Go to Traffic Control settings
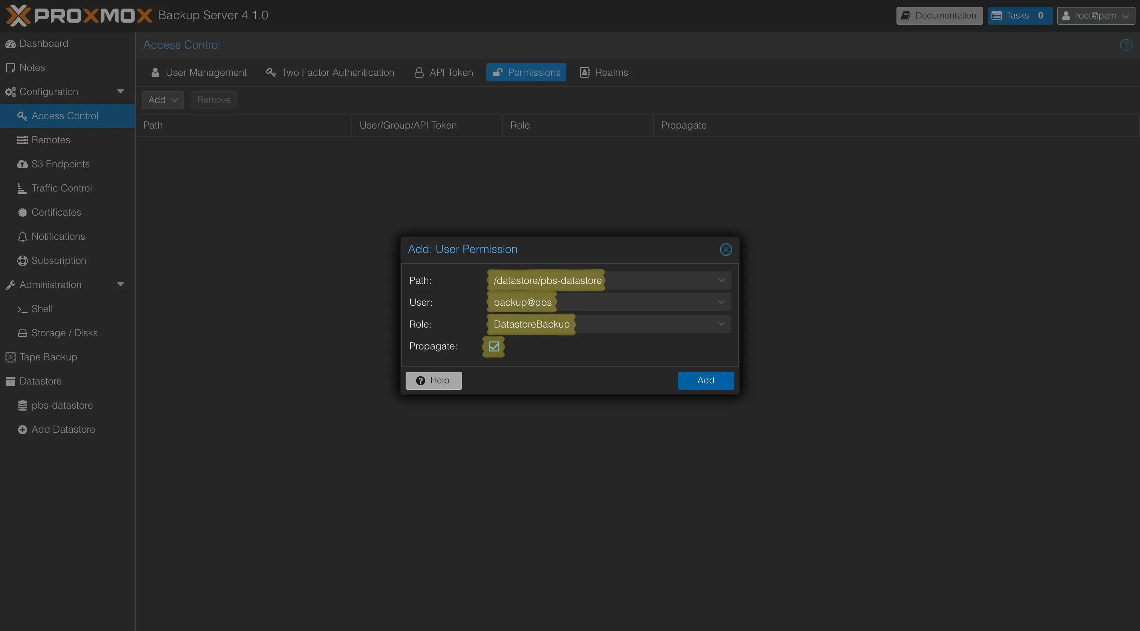 (67, 188)
